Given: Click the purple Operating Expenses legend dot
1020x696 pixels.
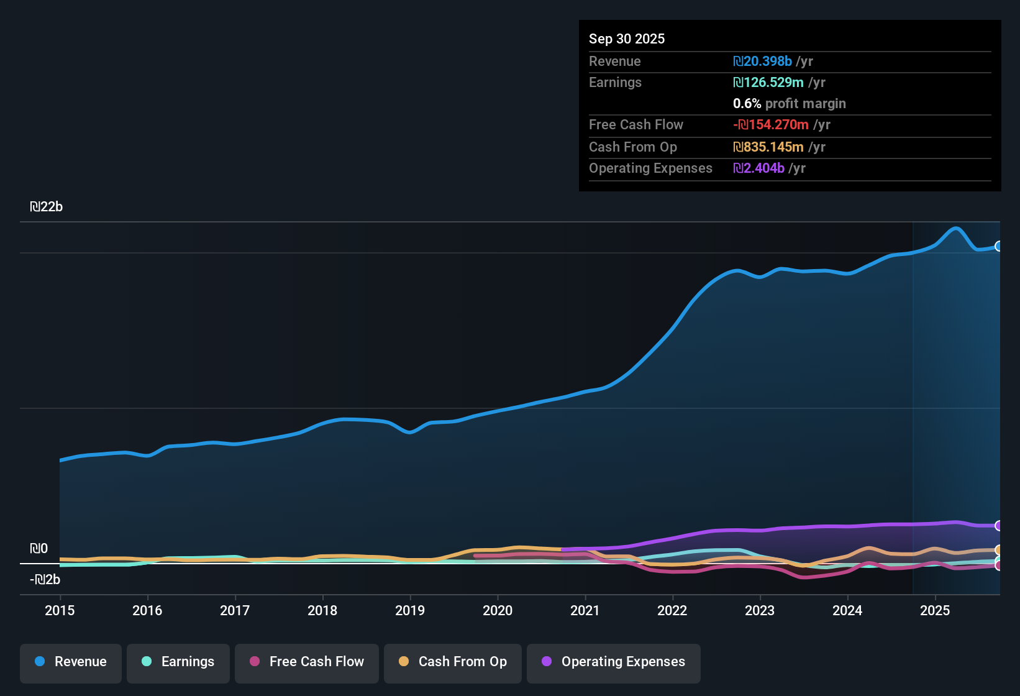Looking at the screenshot, I should click(x=547, y=662).
